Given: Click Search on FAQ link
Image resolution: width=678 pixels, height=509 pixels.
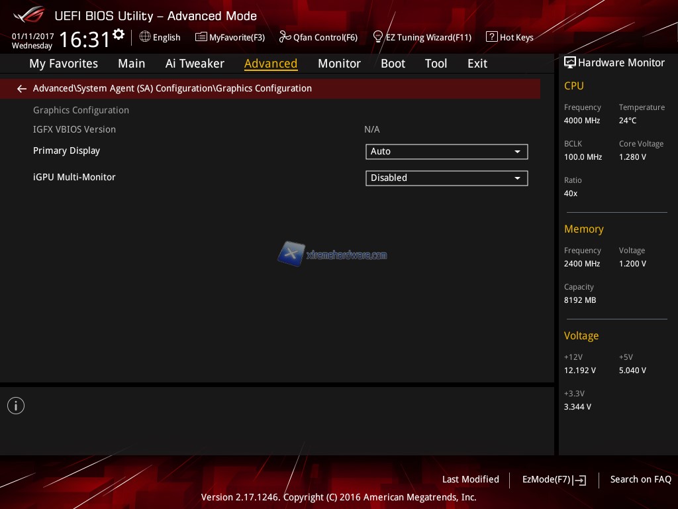Looking at the screenshot, I should (x=640, y=479).
